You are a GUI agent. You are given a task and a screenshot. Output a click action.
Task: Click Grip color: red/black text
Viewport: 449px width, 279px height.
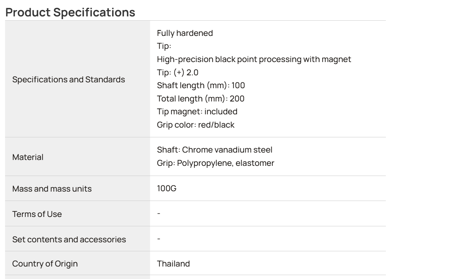(196, 125)
